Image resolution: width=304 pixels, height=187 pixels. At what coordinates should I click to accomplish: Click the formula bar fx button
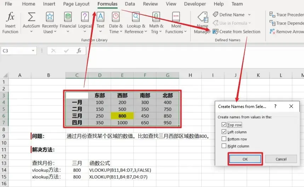[79, 51]
